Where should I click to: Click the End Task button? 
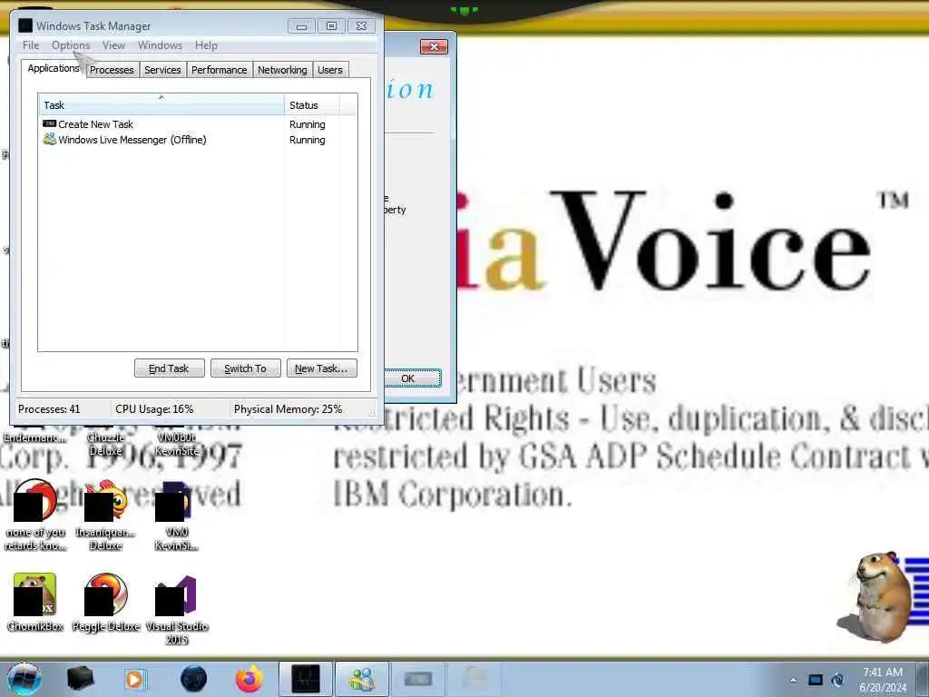pos(169,368)
